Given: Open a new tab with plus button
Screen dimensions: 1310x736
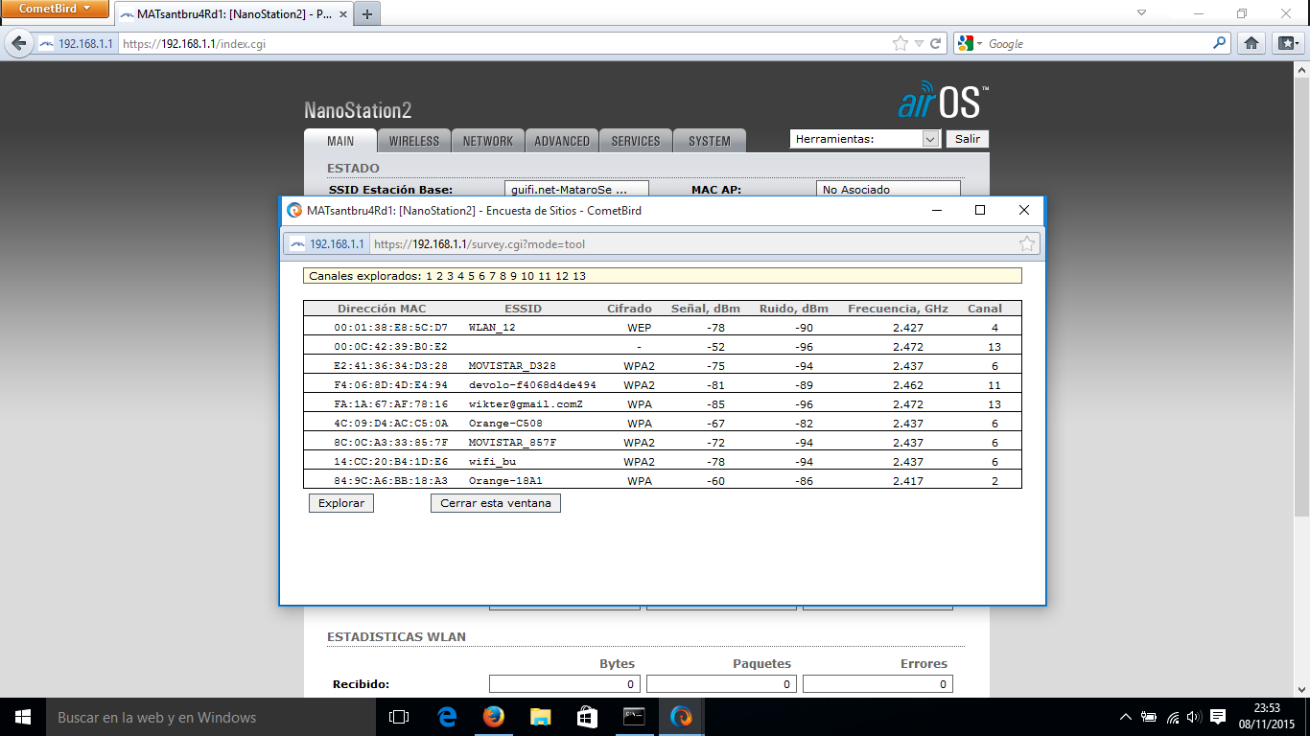Looking at the screenshot, I should pyautogui.click(x=367, y=14).
